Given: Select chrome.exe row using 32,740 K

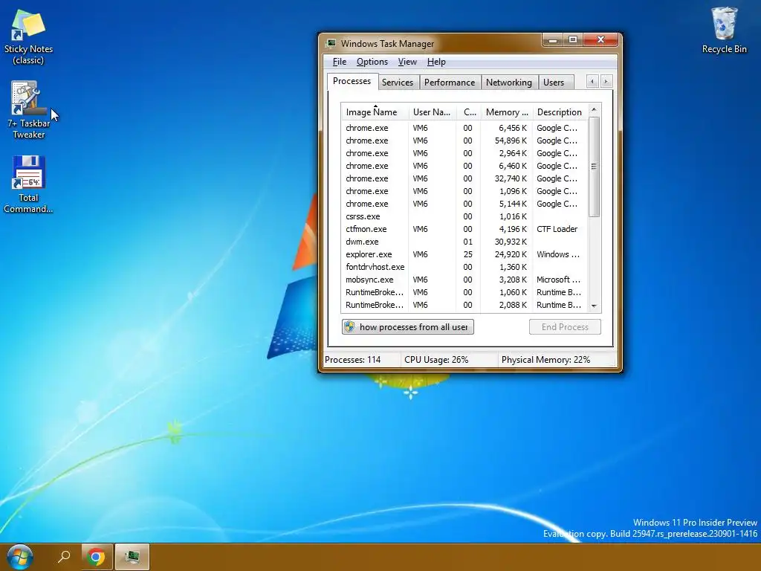Looking at the screenshot, I should pos(464,178).
